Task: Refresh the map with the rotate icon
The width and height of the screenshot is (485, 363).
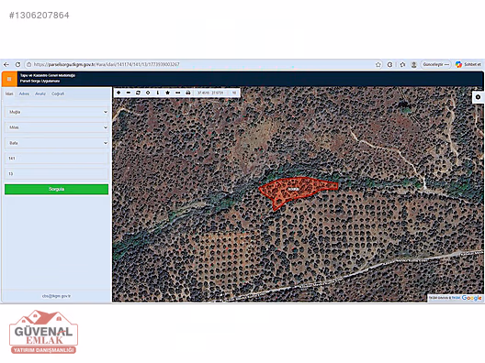Action: point(139,93)
